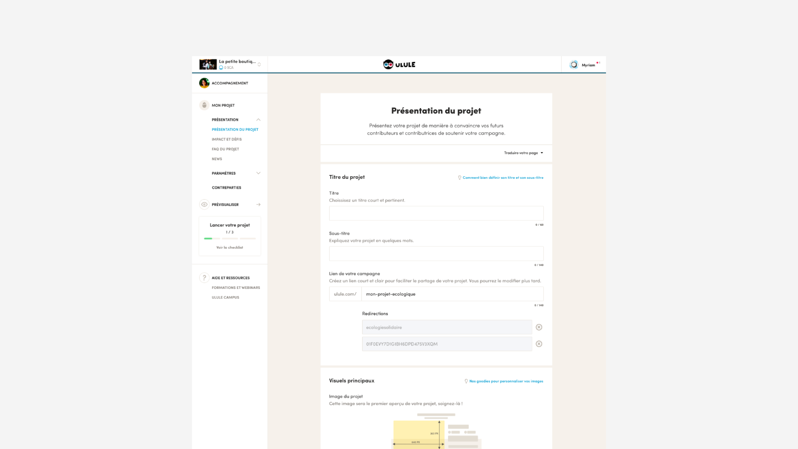Open FAQ du projet menu item

[225, 149]
